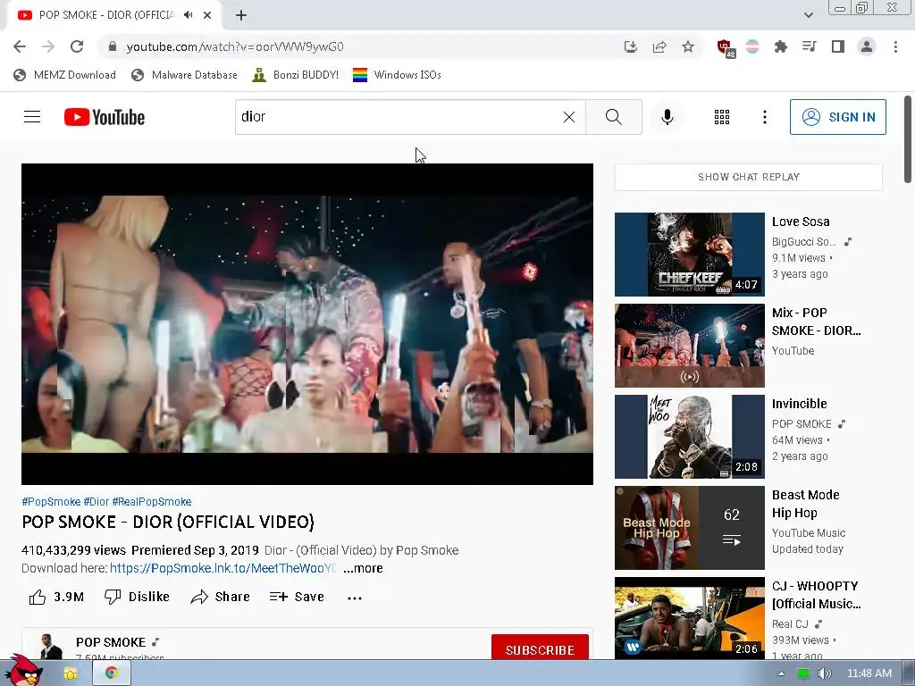Image resolution: width=915 pixels, height=686 pixels.
Task: Bookmark this page with star icon
Action: pos(688,46)
